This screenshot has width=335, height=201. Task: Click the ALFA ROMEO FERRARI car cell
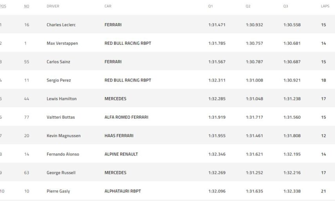coord(126,117)
